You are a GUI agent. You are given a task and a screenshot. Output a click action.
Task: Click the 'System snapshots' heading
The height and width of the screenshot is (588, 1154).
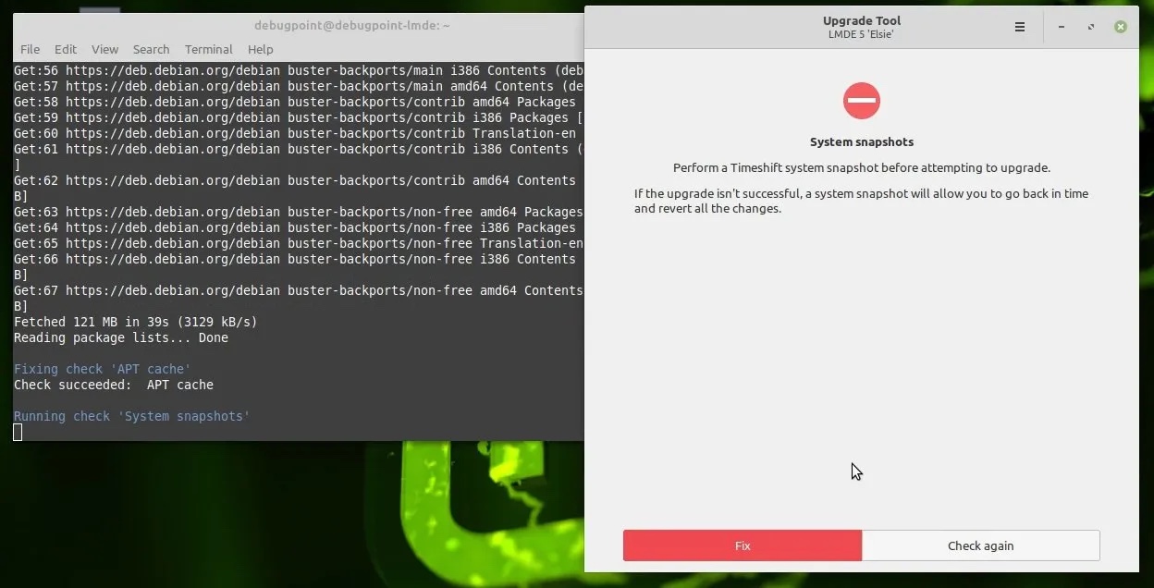coord(861,142)
